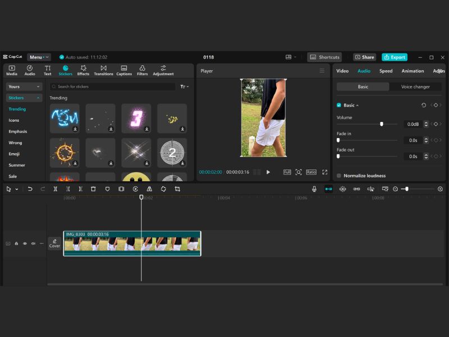Viewport: 449px width, 337px height.
Task: Delete the selected clip with trash icon
Action: pos(93,189)
